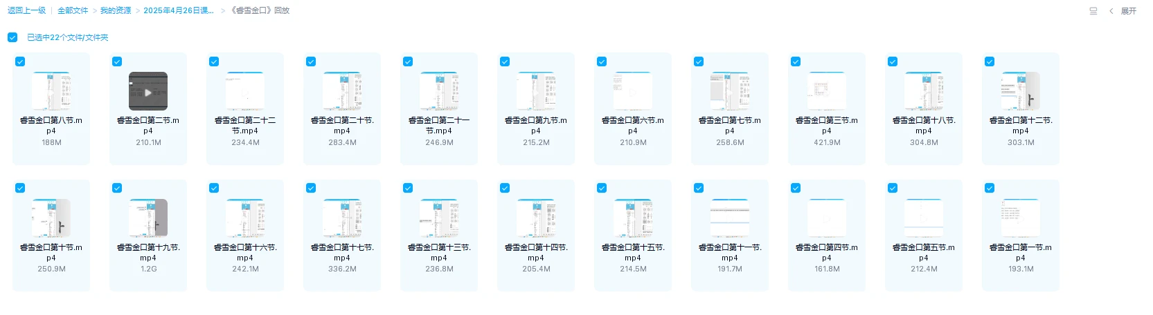Deselect the 第三节.mp4 checkbox
1153x315 pixels.
[x=796, y=61]
